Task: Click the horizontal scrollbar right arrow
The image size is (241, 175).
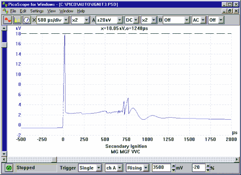Action: tap(236, 159)
